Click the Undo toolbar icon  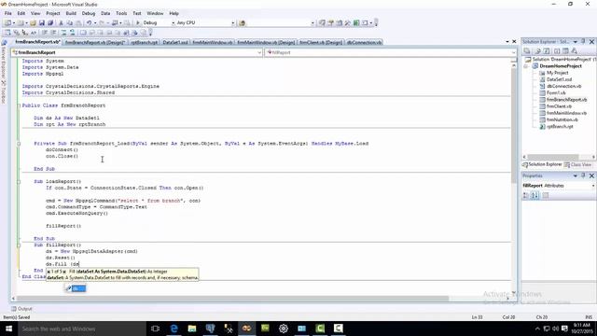click(x=89, y=22)
